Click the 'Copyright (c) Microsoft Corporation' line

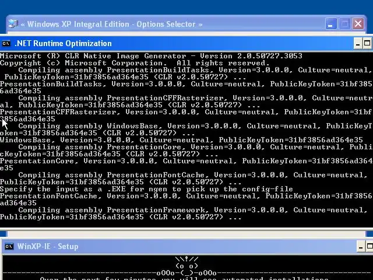click(135, 63)
